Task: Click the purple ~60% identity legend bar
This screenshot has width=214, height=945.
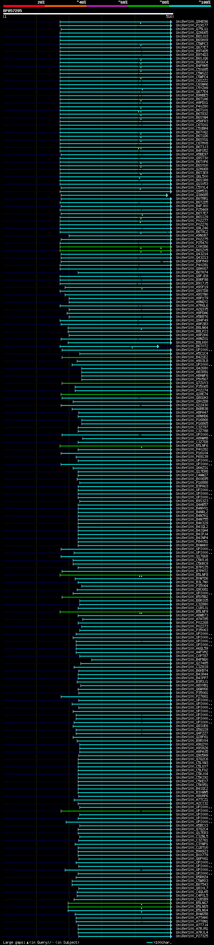Action: click(107, 6)
